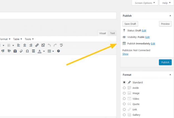This screenshot has width=174, height=118.
Task: Click the table grid icon
Action: click(x=49, y=51)
